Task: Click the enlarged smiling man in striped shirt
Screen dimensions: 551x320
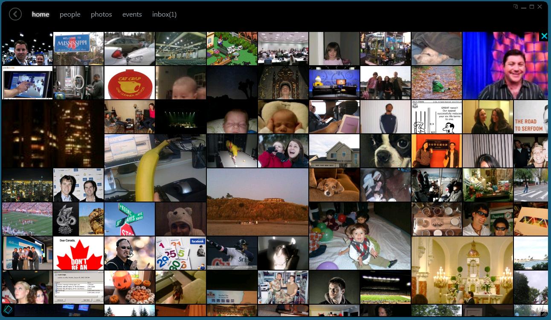Action: pyautogui.click(x=505, y=66)
